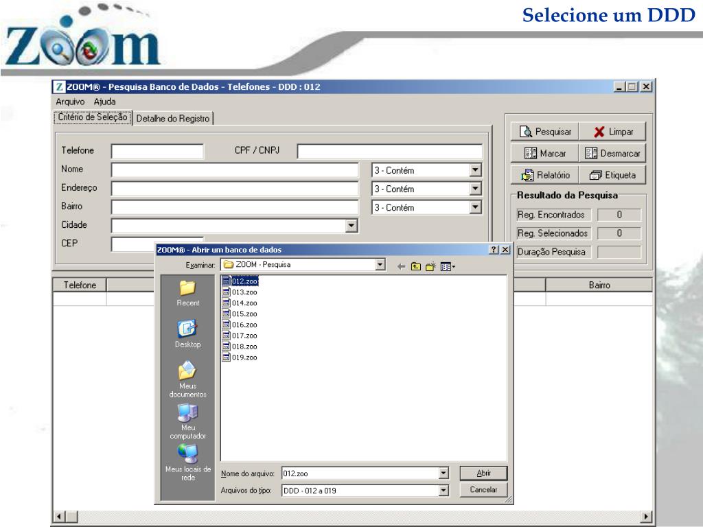Click the Nome do arquivo text box
Image resolution: width=703 pixels, height=527 pixels.
(360, 473)
